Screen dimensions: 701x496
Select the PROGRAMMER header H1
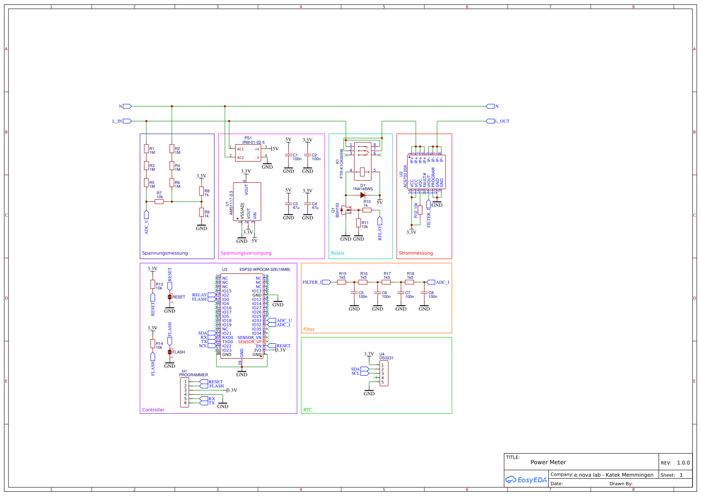pos(185,392)
